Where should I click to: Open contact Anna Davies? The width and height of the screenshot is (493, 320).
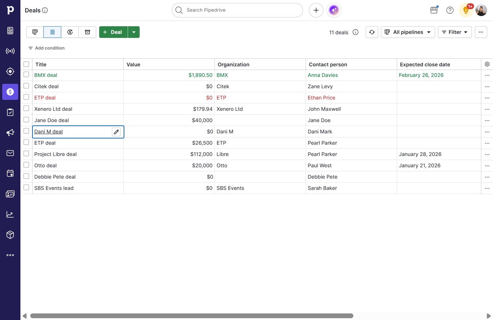point(323,75)
